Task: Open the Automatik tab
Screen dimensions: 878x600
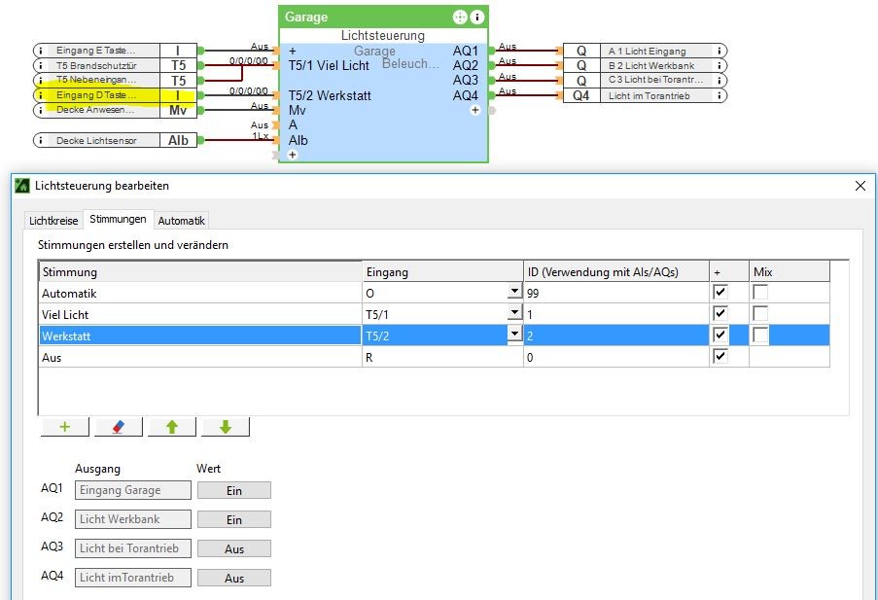Action: pyautogui.click(x=182, y=221)
